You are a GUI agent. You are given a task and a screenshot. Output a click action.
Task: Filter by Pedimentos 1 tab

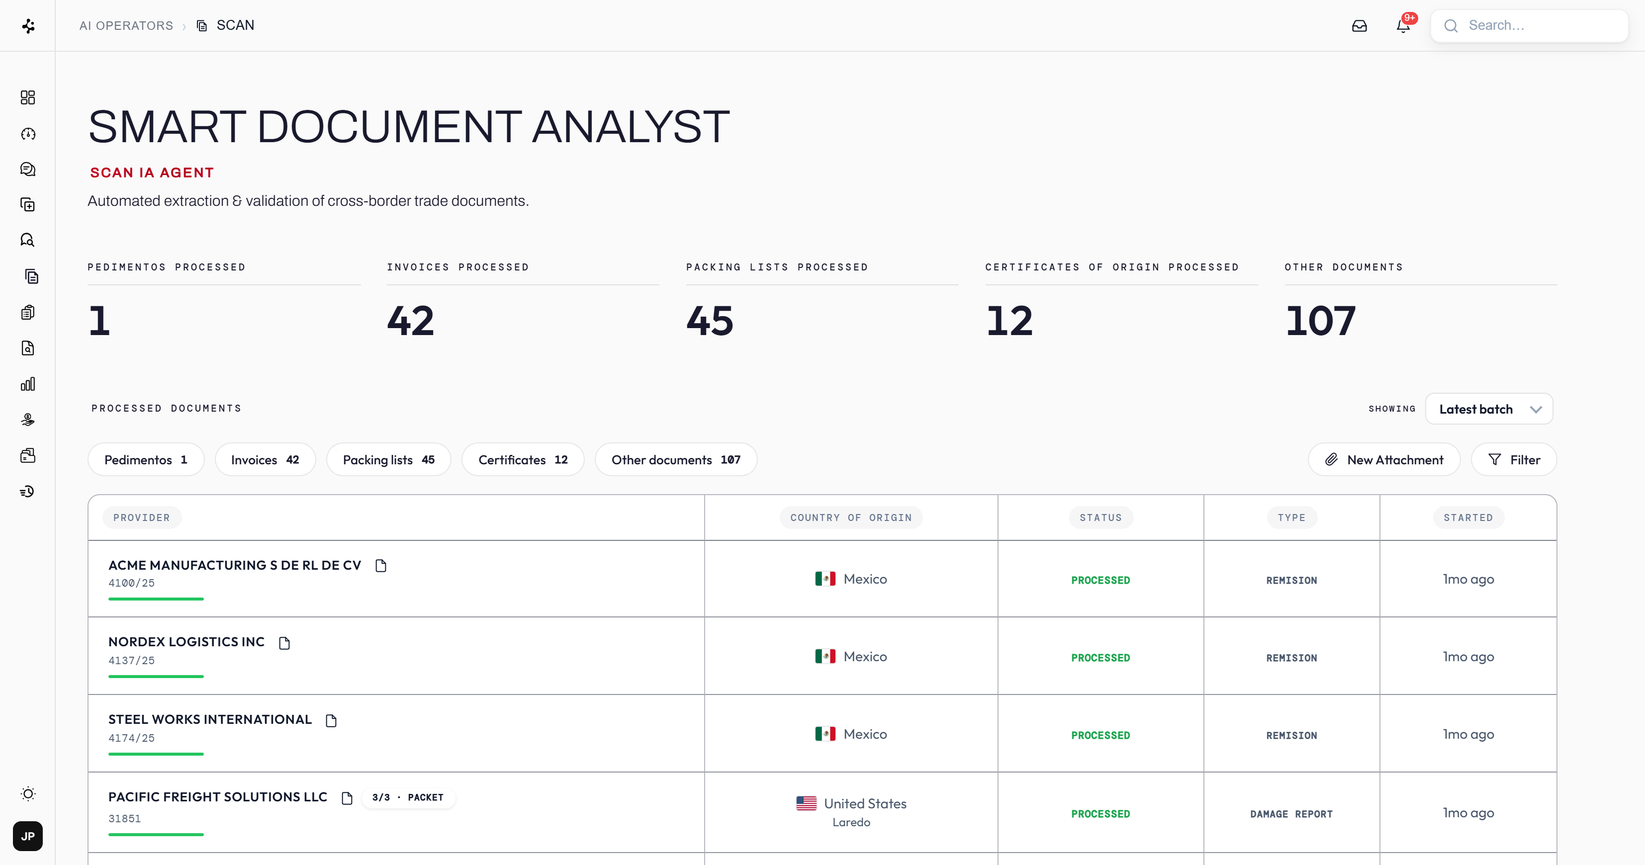pyautogui.click(x=146, y=460)
